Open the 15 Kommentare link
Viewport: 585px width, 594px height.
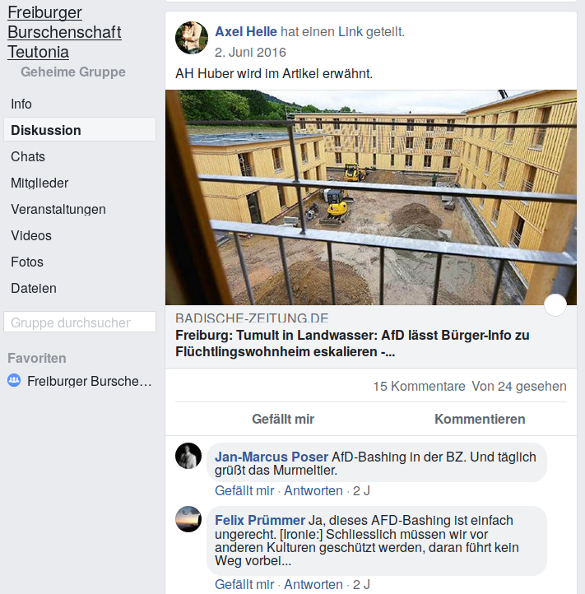pos(419,386)
